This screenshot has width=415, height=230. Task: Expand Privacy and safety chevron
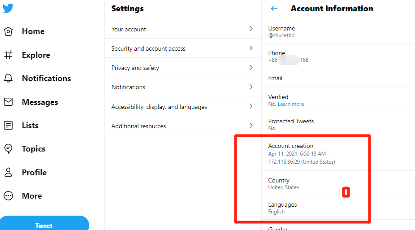[251, 68]
